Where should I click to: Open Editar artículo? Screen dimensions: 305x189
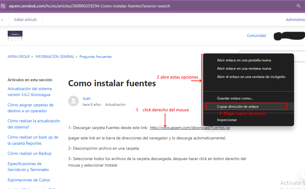coord(25,19)
